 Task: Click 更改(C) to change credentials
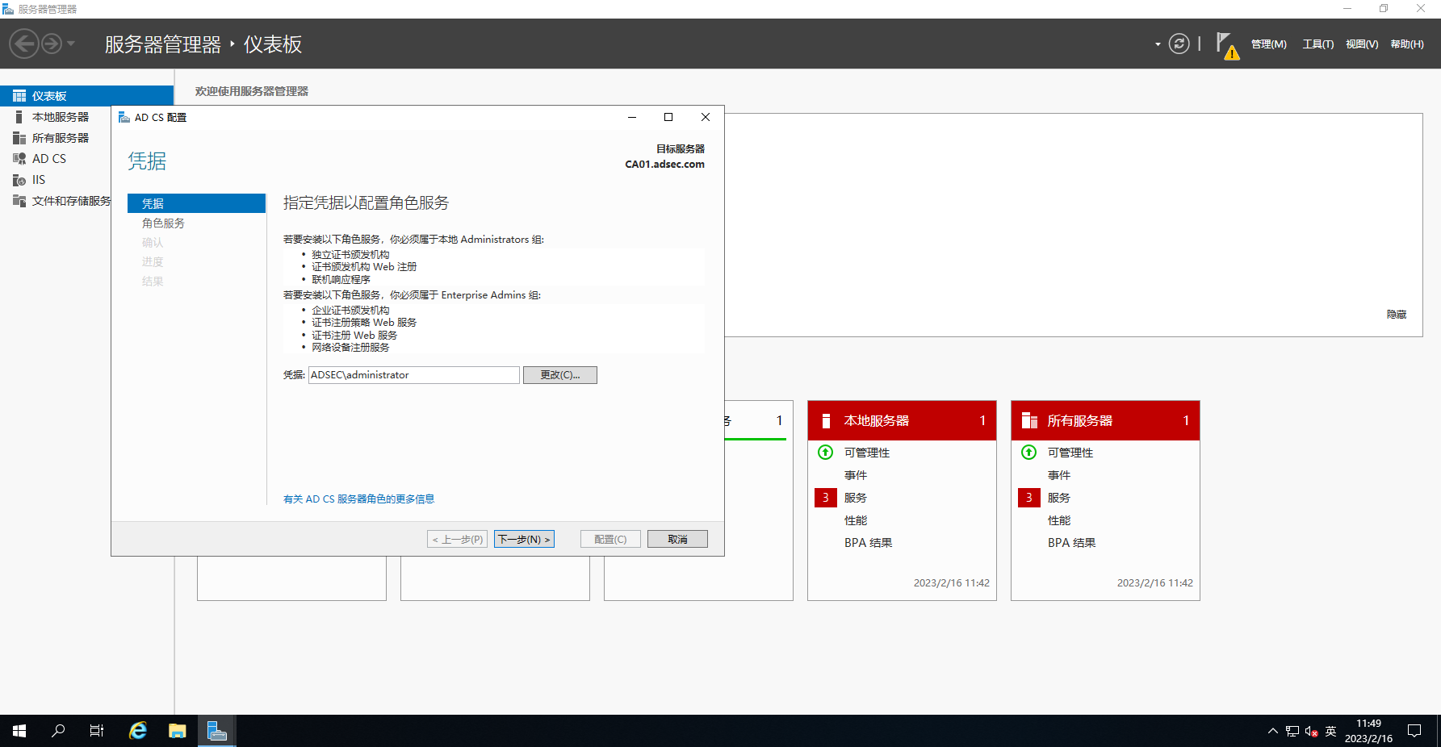tap(559, 375)
